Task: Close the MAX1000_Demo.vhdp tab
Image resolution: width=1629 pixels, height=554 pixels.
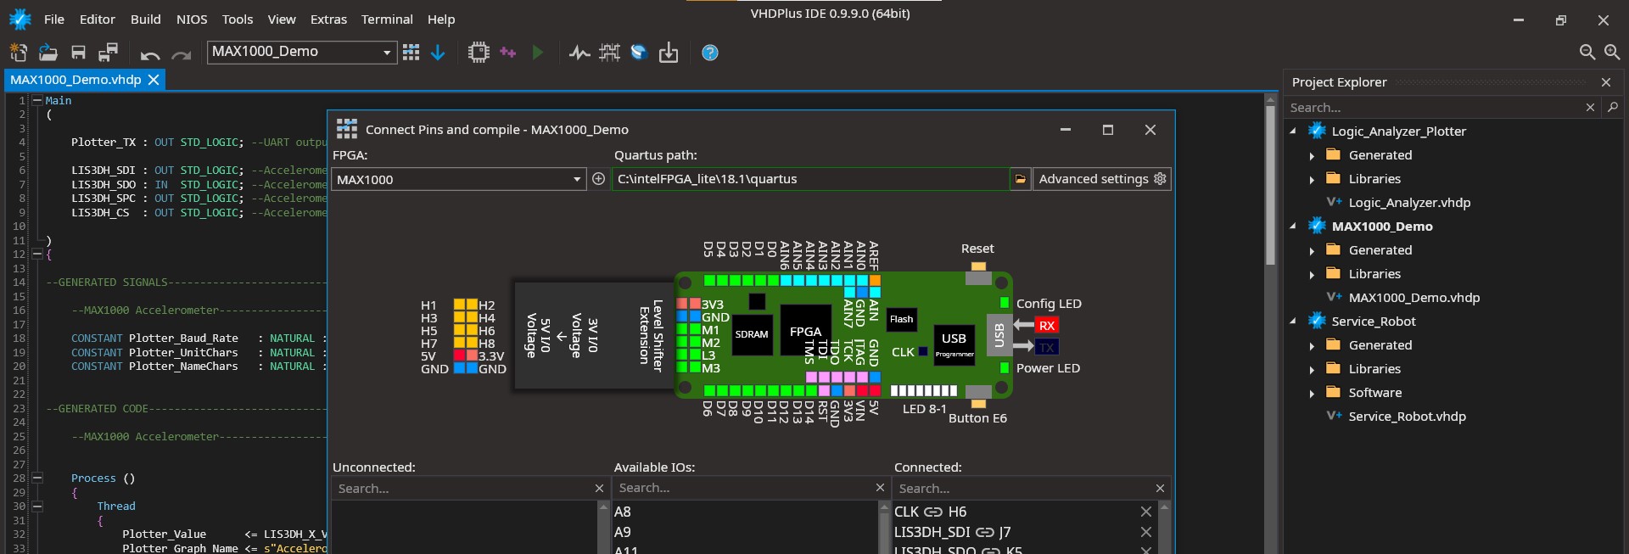Action: pos(154,80)
